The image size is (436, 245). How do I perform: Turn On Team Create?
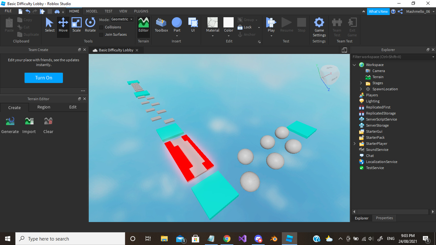pyautogui.click(x=44, y=78)
